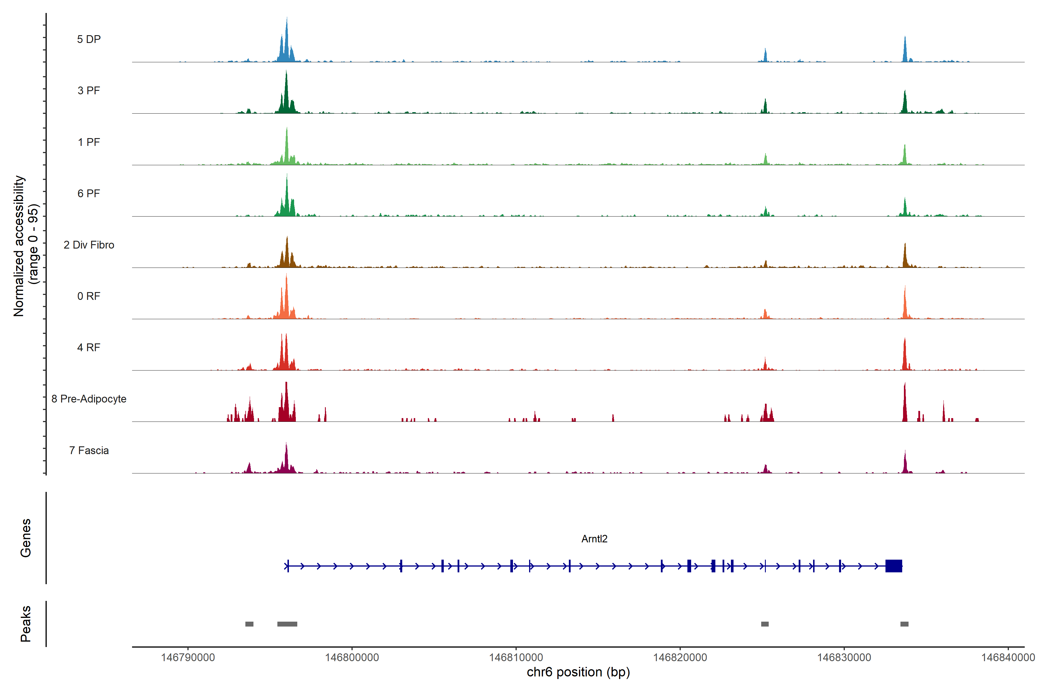Image resolution: width=1038 pixels, height=692 pixels.
Task: Click the Arntl2 gene name
Action: [594, 539]
